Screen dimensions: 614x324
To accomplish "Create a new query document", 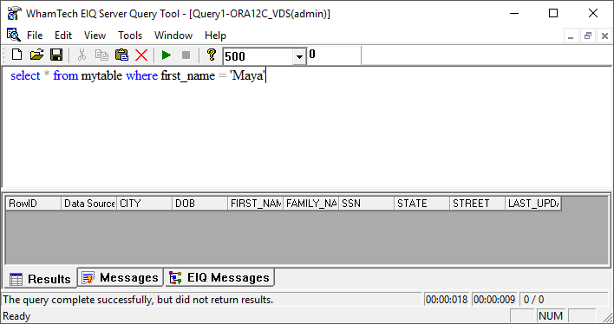I will [16, 55].
